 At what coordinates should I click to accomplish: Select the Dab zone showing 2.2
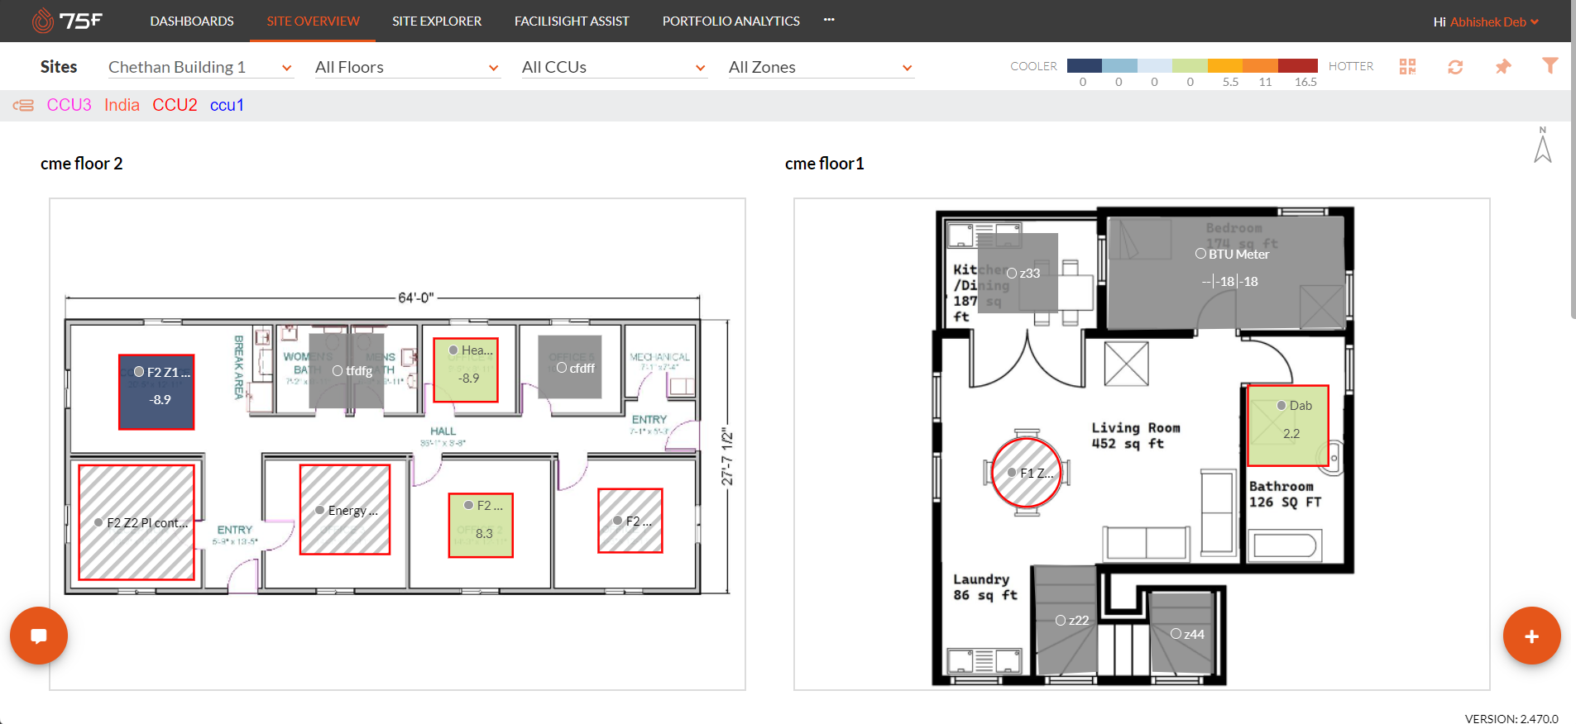coord(1288,426)
